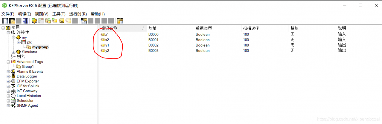The width and height of the screenshot is (382, 124).
Task: Expand the Simulator channel node
Action: click(x=13, y=52)
